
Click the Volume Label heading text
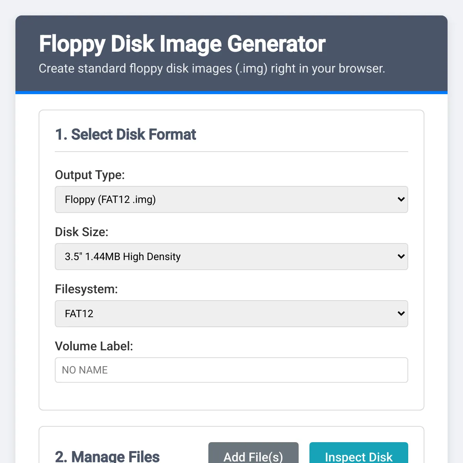click(x=94, y=346)
